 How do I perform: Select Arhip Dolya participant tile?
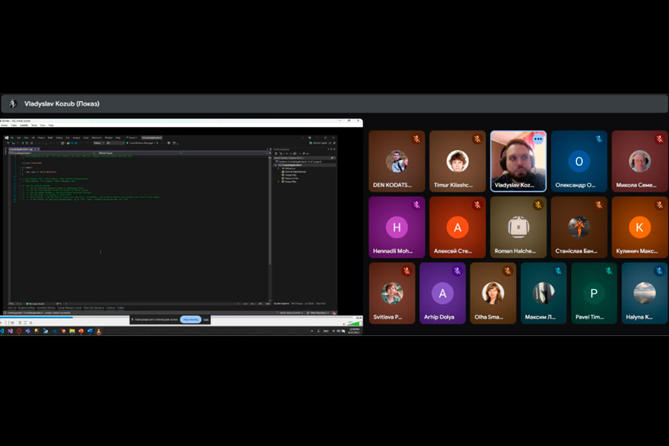point(442,293)
